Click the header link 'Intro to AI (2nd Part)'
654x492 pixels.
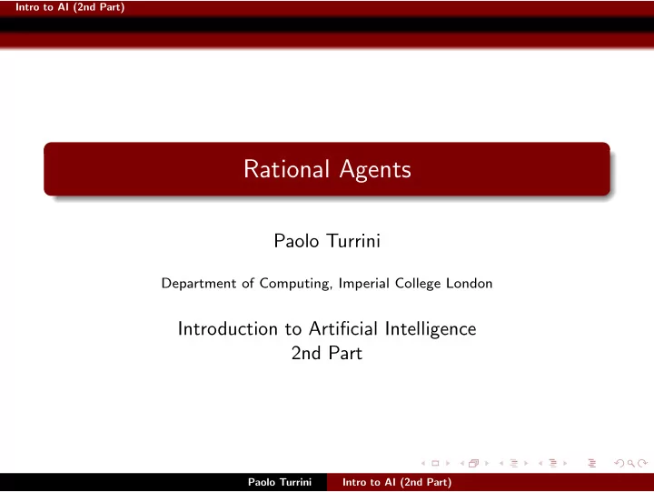pos(70,7)
